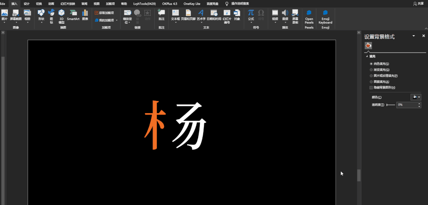
Task: Launch Open Pexels add-in
Action: pos(309,17)
